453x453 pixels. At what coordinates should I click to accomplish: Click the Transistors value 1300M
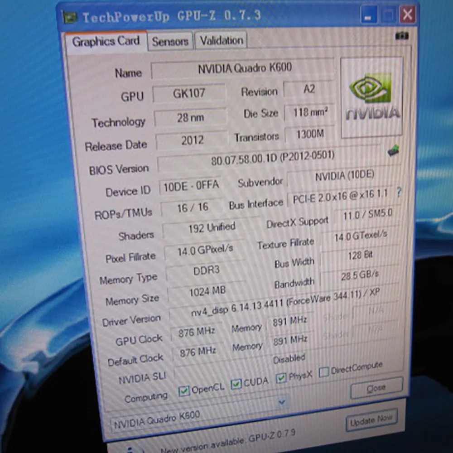pos(310,134)
